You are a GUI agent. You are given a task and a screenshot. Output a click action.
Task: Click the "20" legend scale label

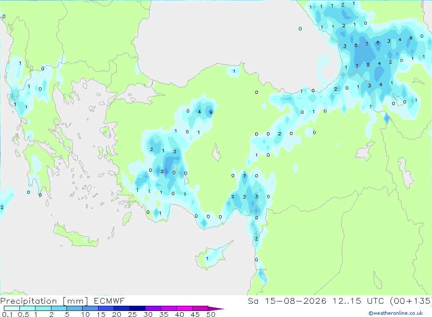point(117,314)
